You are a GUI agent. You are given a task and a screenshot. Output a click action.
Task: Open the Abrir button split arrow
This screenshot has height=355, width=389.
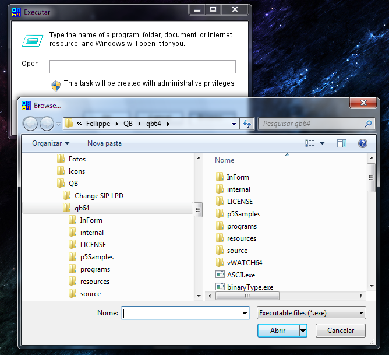click(x=303, y=331)
